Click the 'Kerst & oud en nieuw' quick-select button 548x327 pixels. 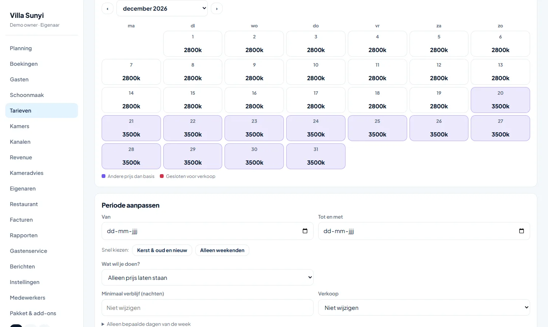coord(162,250)
